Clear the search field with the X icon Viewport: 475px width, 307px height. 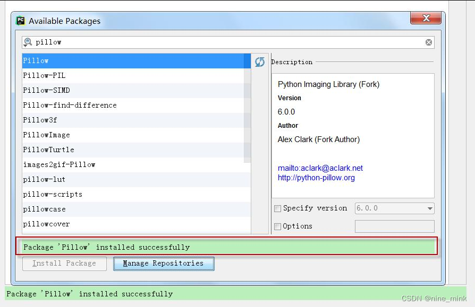coord(429,42)
